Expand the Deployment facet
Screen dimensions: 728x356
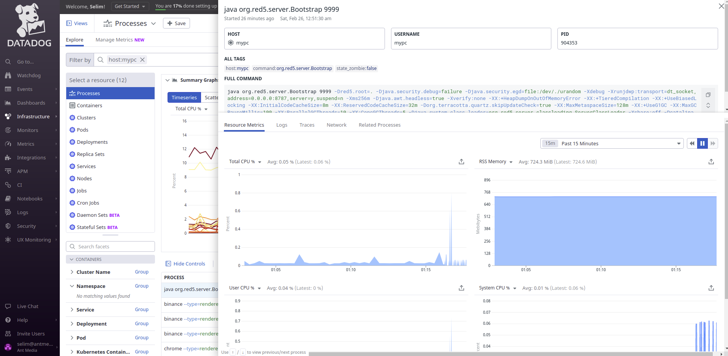[72, 324]
